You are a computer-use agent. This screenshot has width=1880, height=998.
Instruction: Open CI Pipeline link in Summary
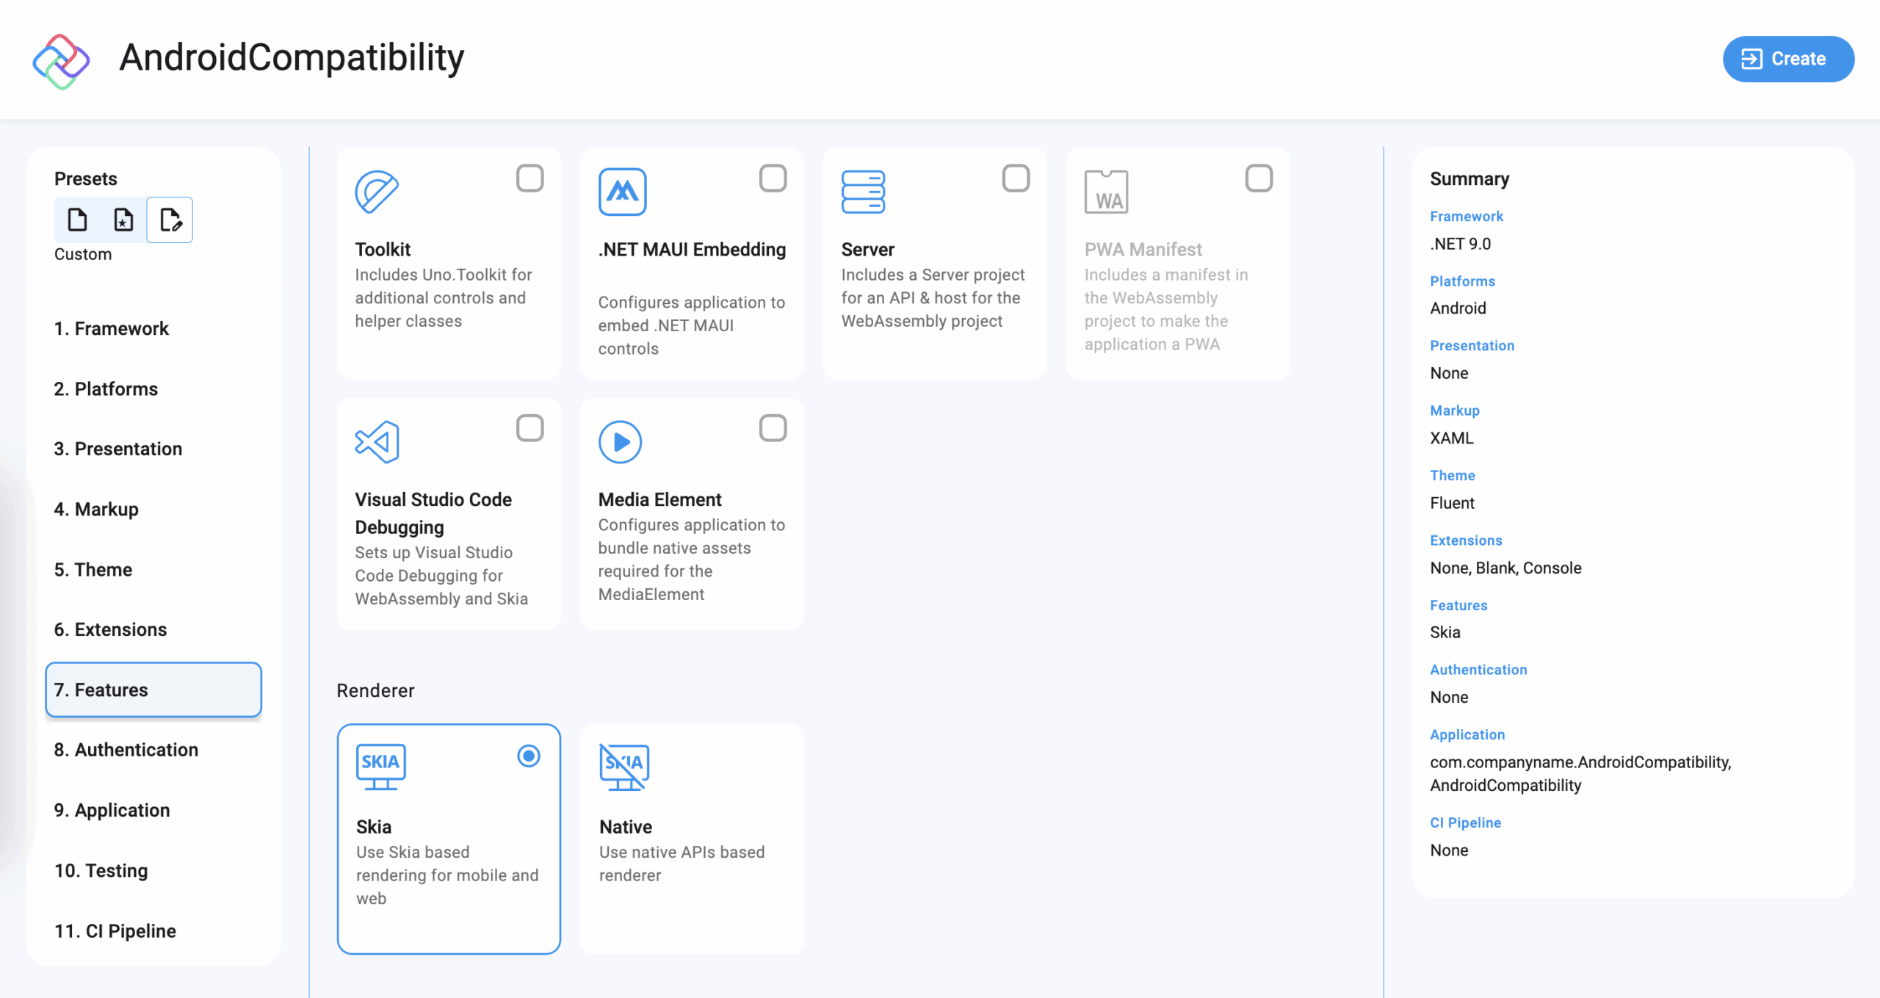[x=1464, y=822]
